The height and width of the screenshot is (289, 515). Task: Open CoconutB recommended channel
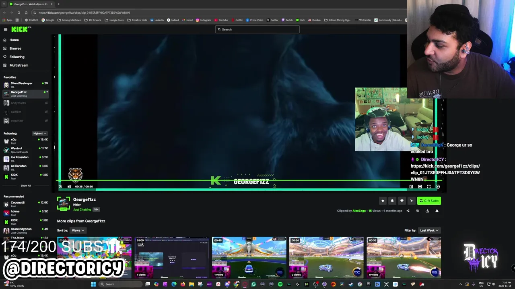click(x=26, y=204)
